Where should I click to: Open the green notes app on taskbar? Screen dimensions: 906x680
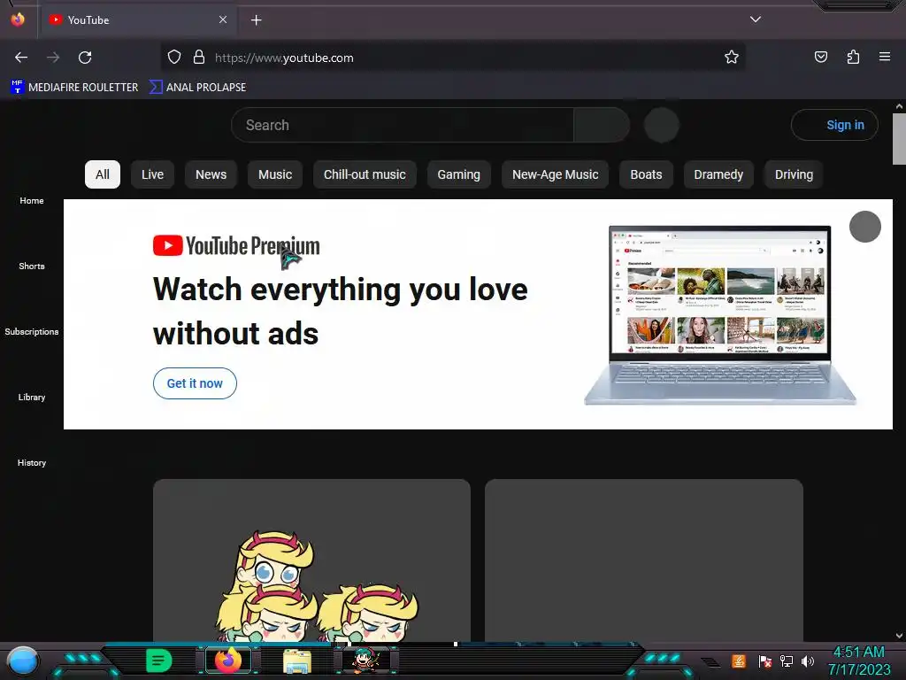point(159,661)
